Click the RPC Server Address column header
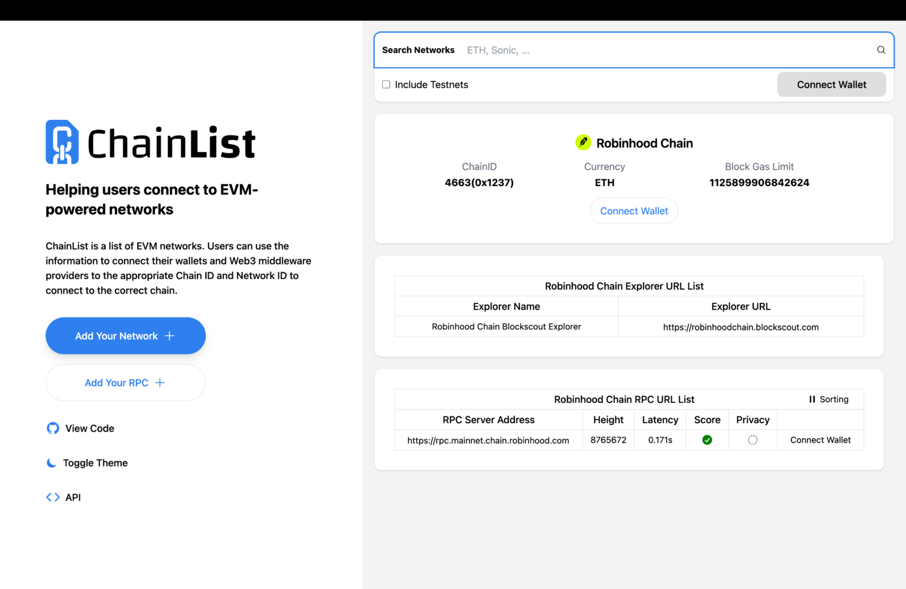The height and width of the screenshot is (589, 906). click(489, 420)
